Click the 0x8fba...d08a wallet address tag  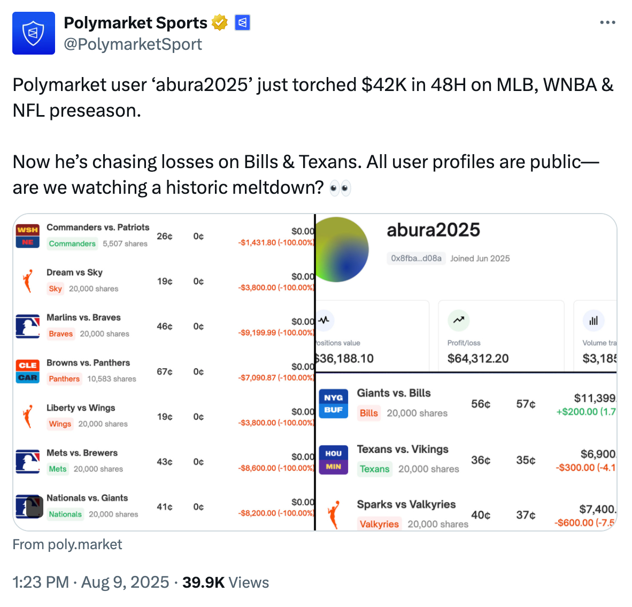tap(416, 258)
